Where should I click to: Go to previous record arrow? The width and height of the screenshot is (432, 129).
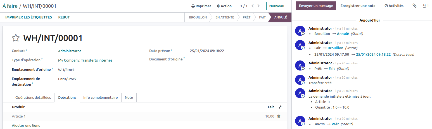point(253,6)
